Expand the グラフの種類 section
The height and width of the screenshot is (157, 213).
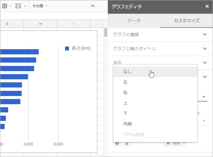(x=160, y=35)
